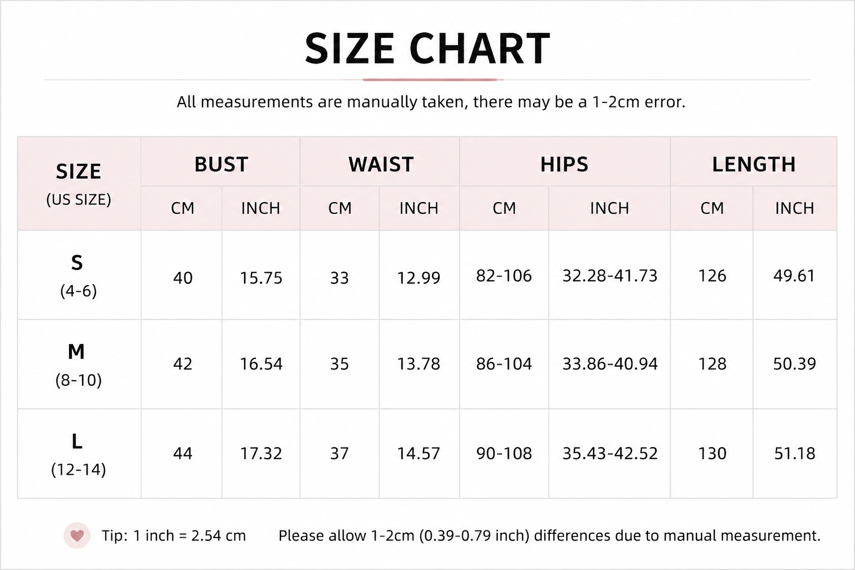Click the 82-106 hips cm cell
Viewport: 855px width, 570px height.
click(504, 276)
